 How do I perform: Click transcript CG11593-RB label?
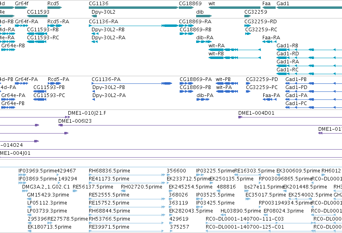43,30
